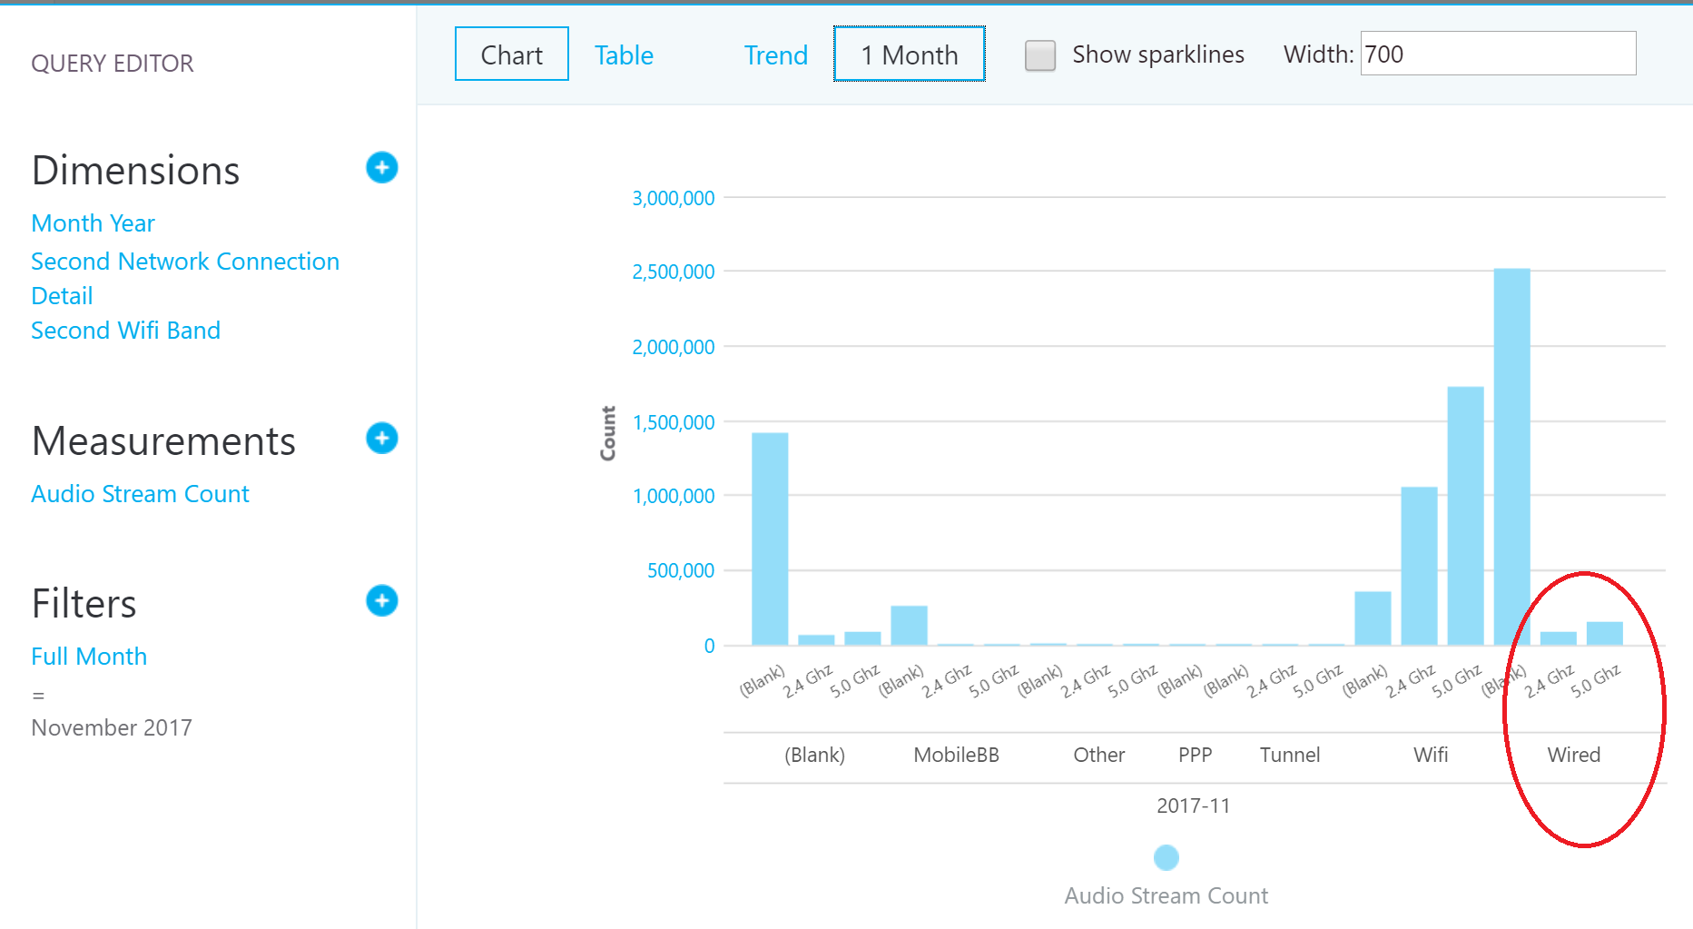Add a new filter with plus icon
The width and height of the screenshot is (1693, 929).
coord(382,601)
